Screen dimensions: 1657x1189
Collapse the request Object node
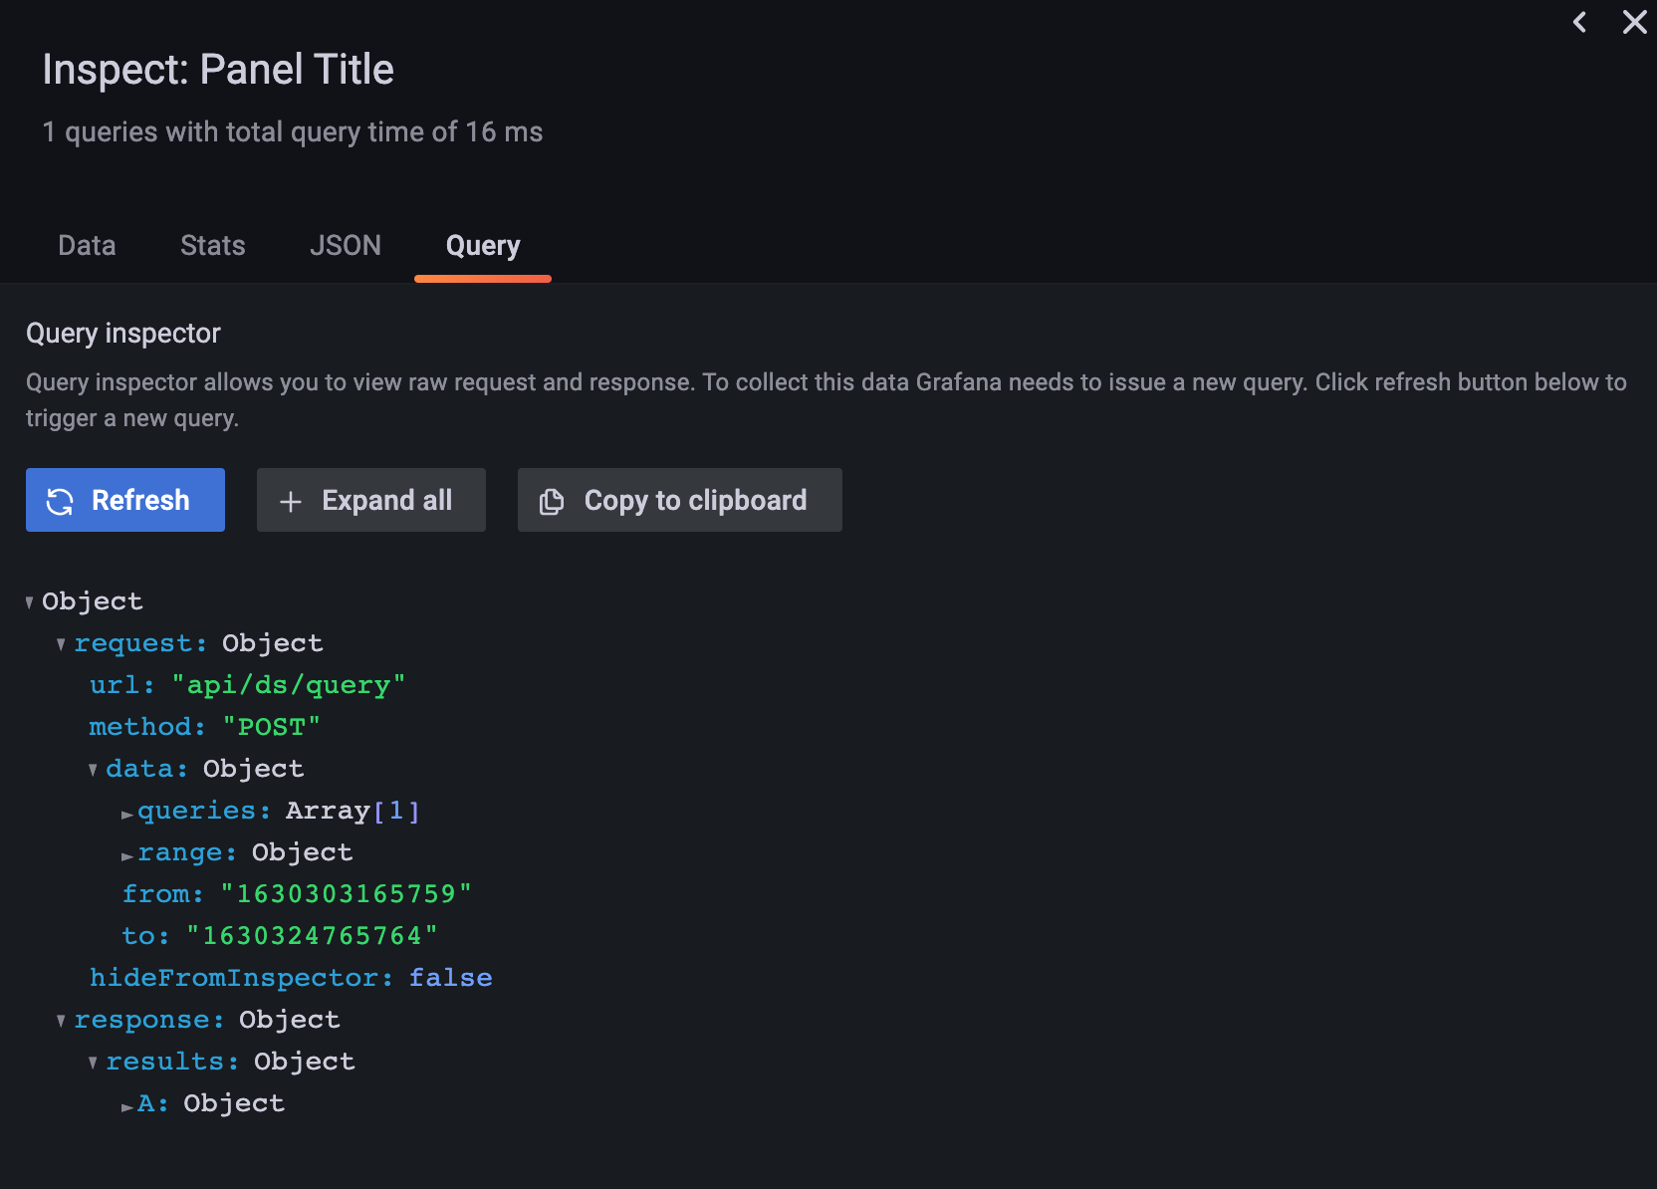pyautogui.click(x=61, y=643)
